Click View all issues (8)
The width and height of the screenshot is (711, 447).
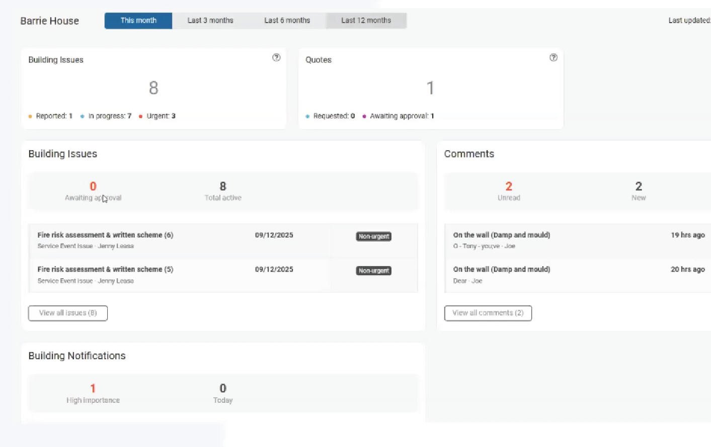pos(68,313)
